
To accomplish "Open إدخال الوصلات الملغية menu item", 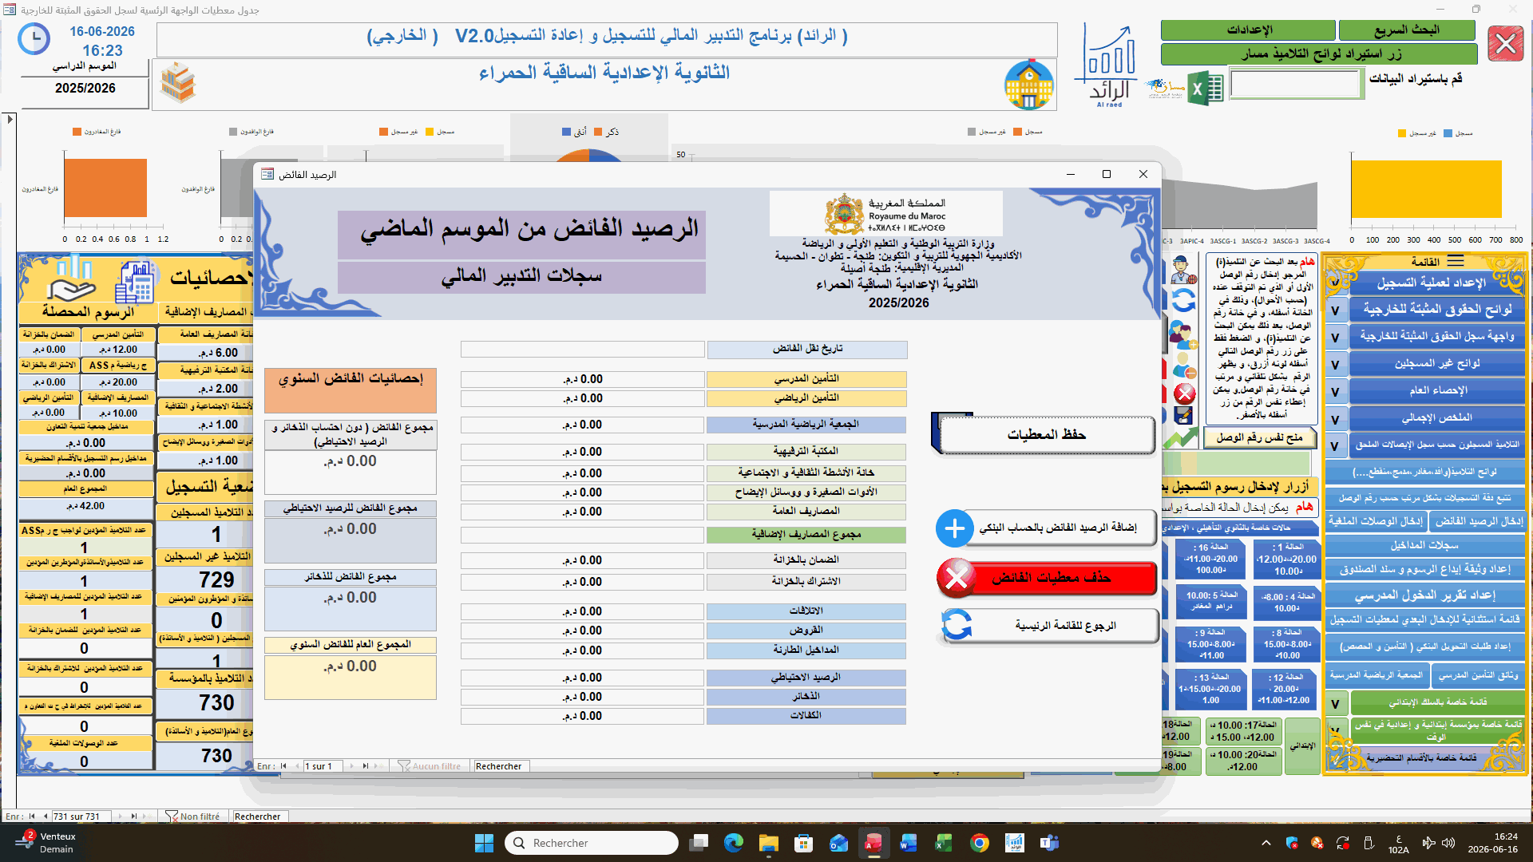I will point(1375,521).
